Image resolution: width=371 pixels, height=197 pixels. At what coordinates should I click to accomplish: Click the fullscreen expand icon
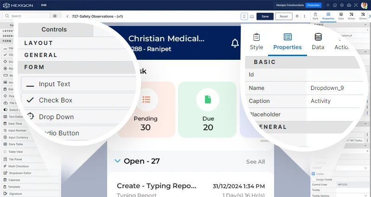click(x=355, y=5)
